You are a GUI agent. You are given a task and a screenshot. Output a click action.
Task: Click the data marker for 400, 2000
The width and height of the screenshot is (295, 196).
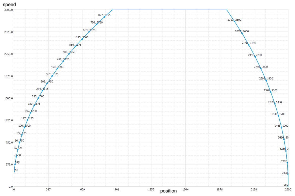57,69
